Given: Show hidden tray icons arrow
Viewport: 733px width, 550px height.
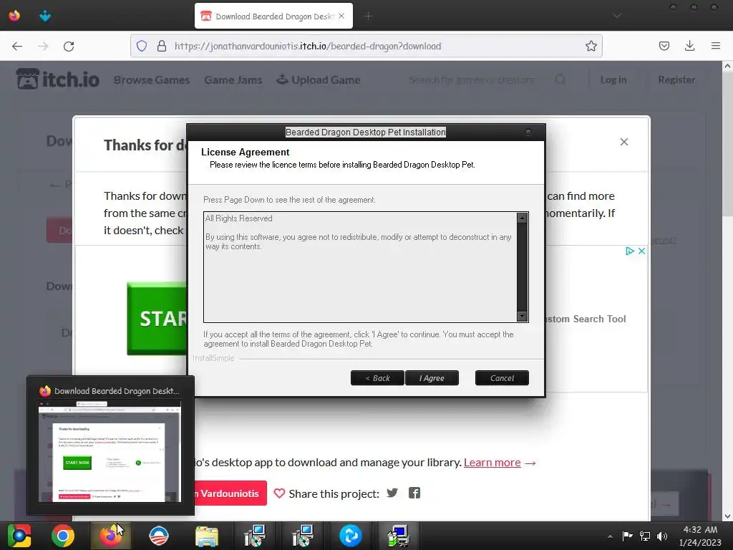Looking at the screenshot, I should tap(610, 536).
